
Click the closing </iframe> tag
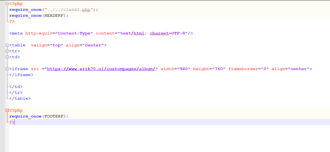(21, 75)
